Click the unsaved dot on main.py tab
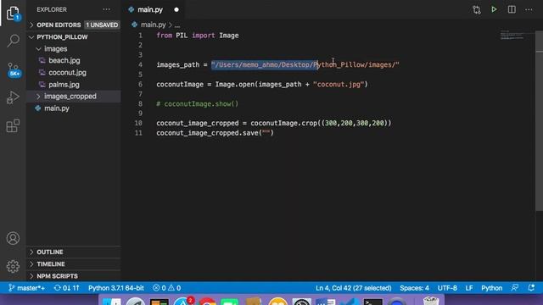Image resolution: width=543 pixels, height=305 pixels. point(176,9)
